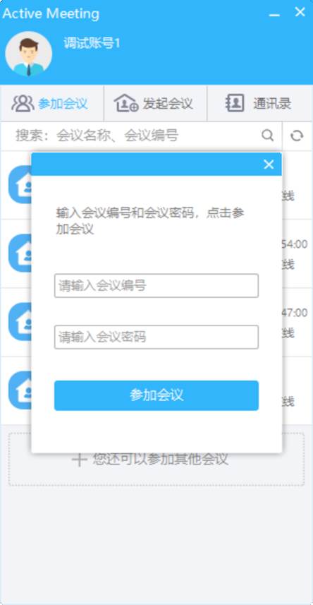Click the fourth meeting room icon
The image size is (313, 605).
[20, 390]
